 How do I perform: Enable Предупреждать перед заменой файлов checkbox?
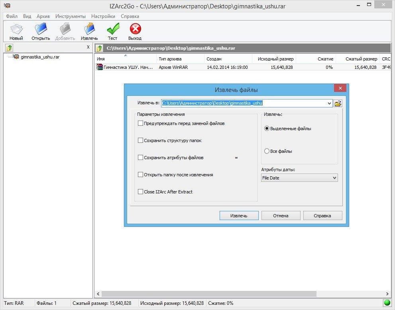click(140, 123)
